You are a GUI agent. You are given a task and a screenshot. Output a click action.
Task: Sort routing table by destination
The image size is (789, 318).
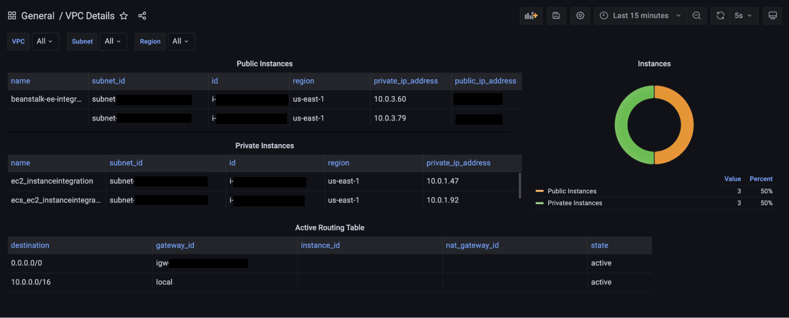point(30,245)
